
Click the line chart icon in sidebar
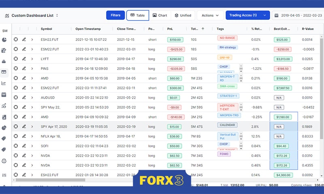pos(4,84)
